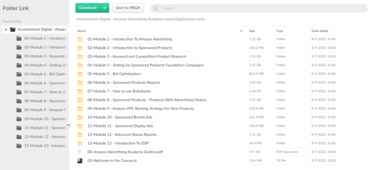Click the folder icon of 04-Module 4 row

pyautogui.click(x=80, y=65)
